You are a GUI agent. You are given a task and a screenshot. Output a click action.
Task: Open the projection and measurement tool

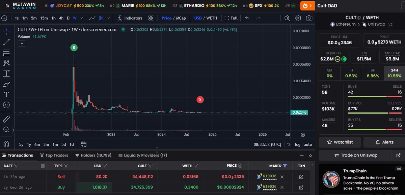pyautogui.click(x=6, y=74)
